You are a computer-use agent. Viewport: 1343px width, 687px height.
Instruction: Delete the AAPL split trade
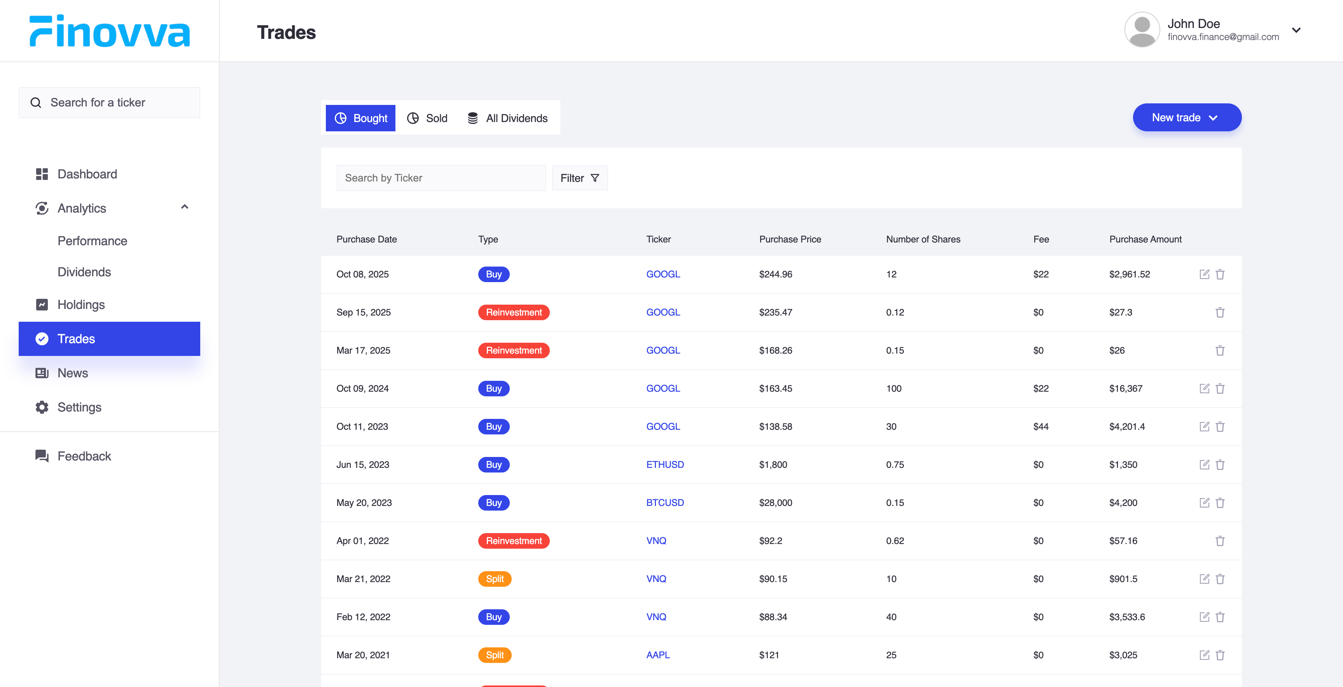[1220, 655]
